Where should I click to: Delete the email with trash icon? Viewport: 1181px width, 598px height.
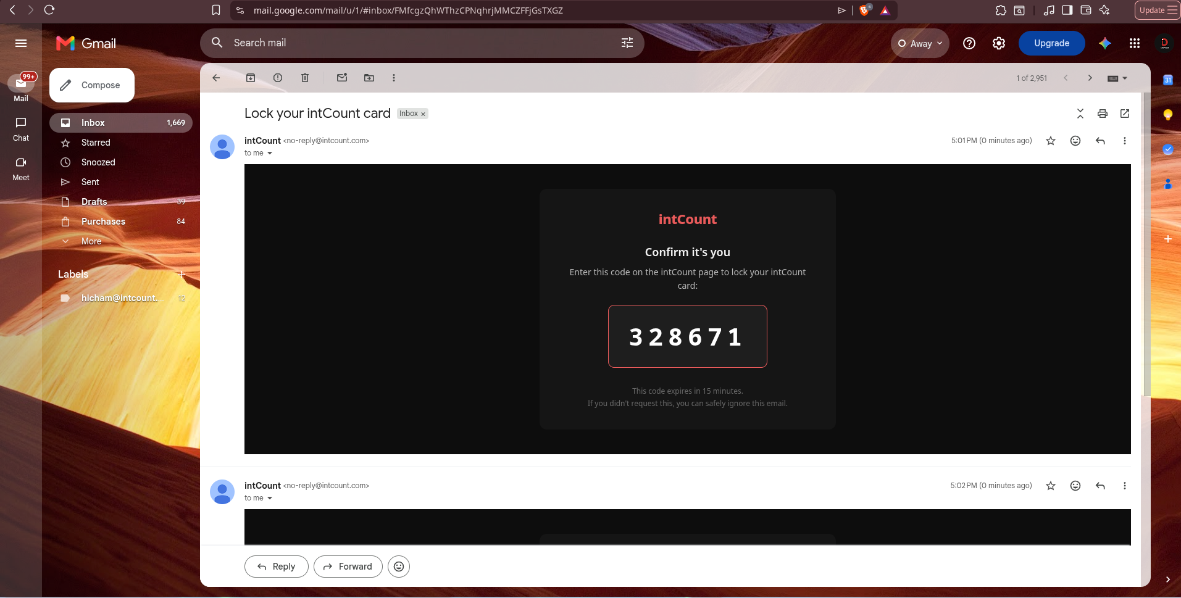pos(305,78)
